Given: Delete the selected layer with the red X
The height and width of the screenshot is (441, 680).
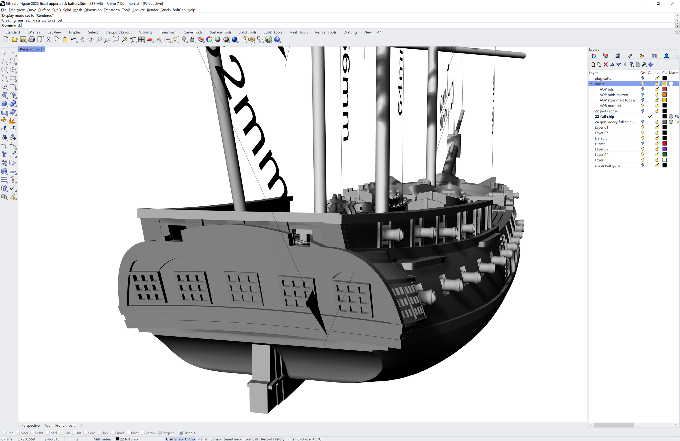Looking at the screenshot, I should tap(606, 64).
